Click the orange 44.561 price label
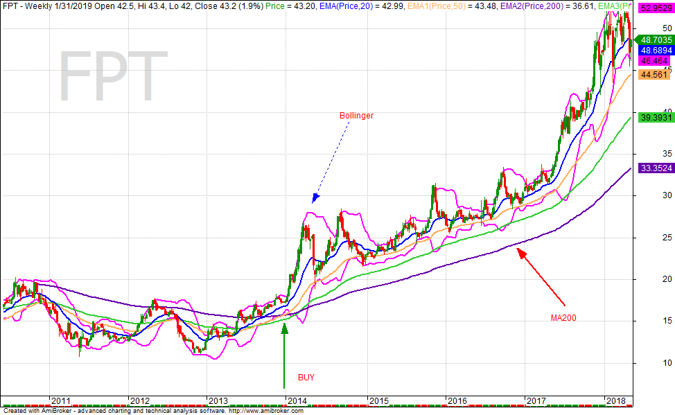Viewport: 675px width, 415px height. click(x=655, y=75)
